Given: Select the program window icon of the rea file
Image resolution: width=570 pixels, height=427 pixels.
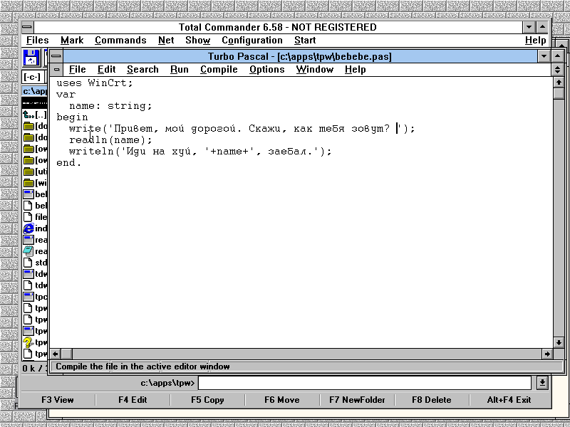Looking at the screenshot, I should pyautogui.click(x=28, y=240).
